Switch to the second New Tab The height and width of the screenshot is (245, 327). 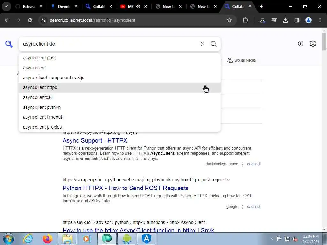pos(201,6)
